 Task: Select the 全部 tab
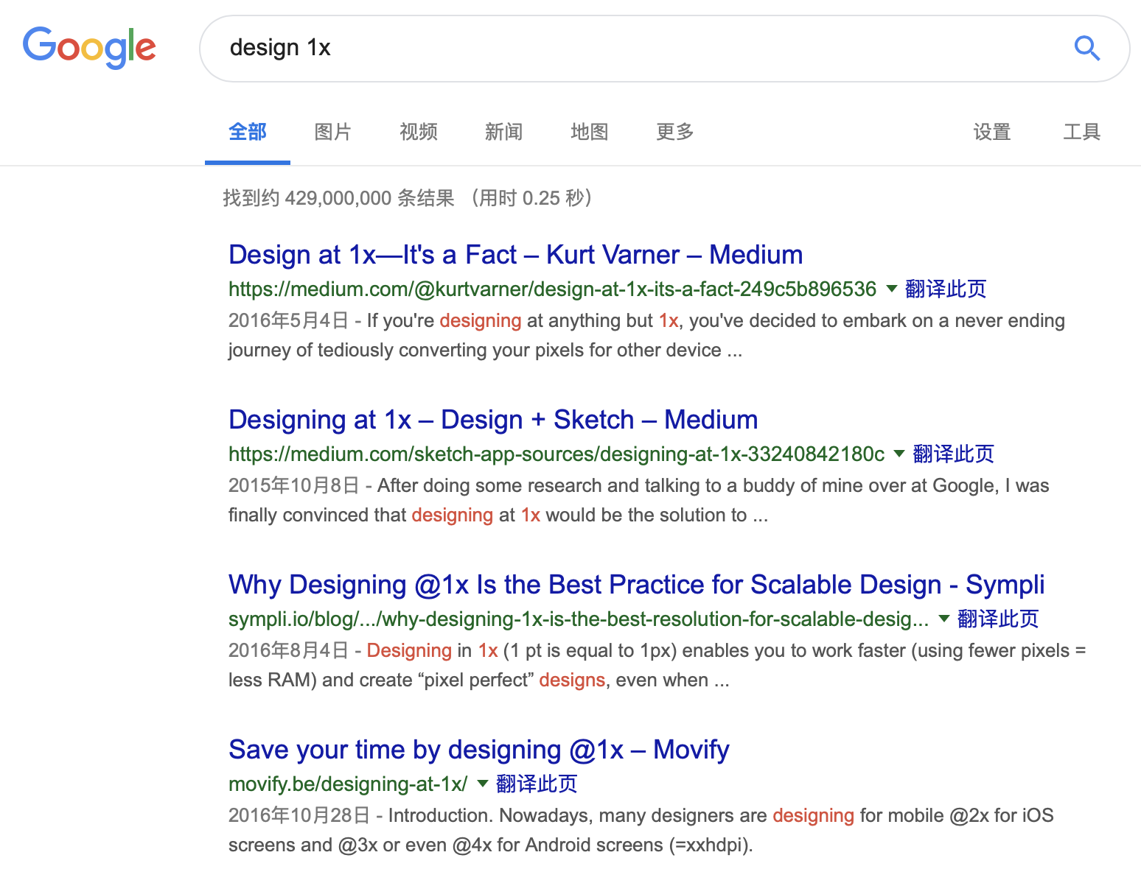248,132
